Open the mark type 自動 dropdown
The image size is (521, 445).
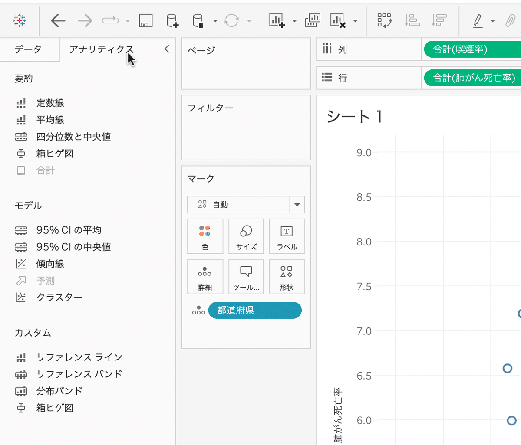pos(246,205)
